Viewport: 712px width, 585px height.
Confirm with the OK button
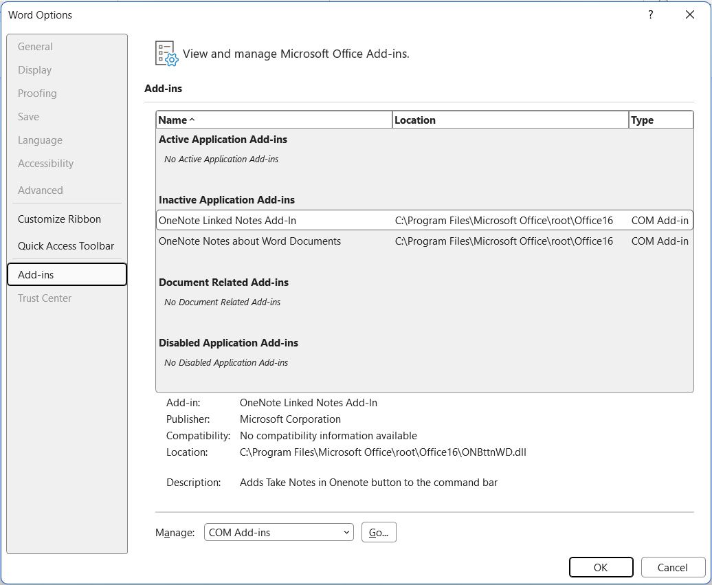pos(601,567)
